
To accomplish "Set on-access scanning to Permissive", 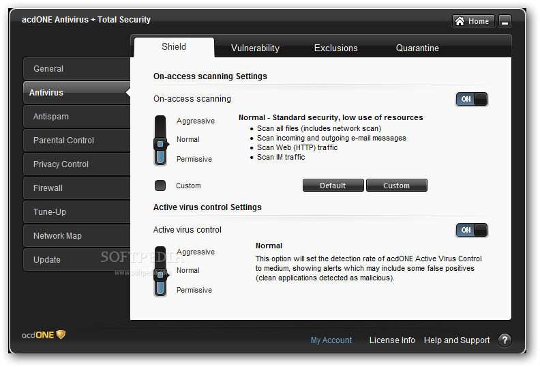I will (194, 159).
